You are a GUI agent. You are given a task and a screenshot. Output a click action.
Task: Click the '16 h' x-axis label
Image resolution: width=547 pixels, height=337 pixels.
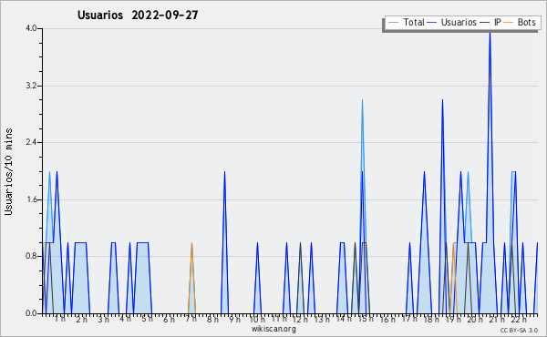tap(387, 319)
